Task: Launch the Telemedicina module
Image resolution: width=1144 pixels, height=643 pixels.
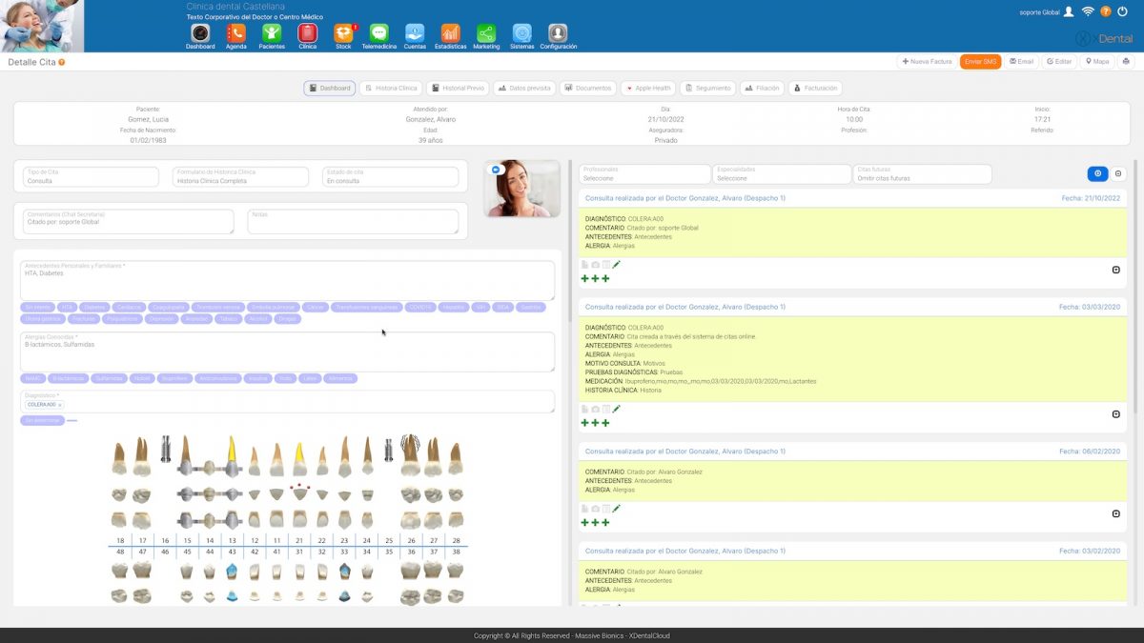Action: point(378,34)
